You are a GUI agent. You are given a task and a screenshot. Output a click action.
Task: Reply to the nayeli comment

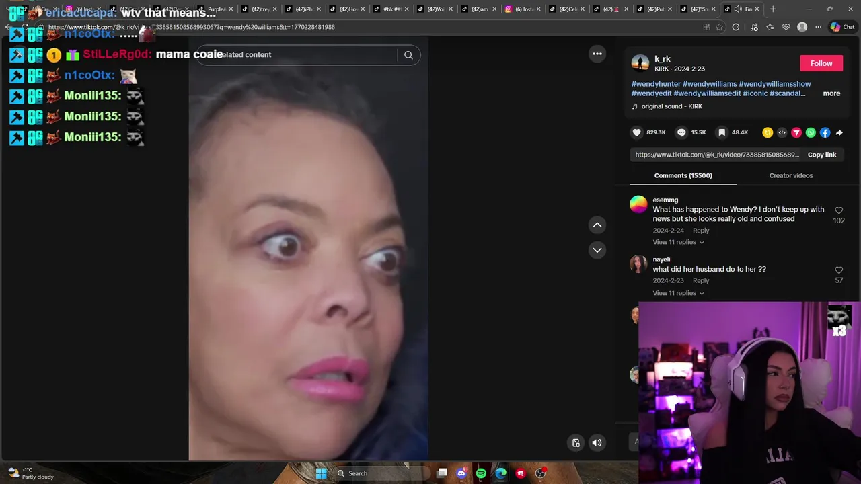[x=700, y=281]
